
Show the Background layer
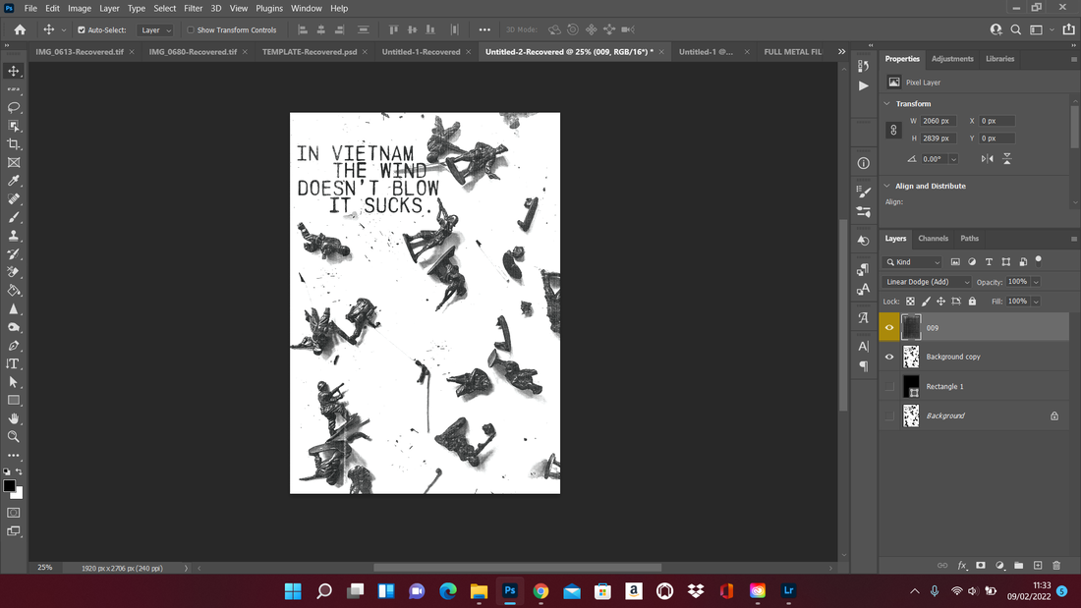(889, 415)
